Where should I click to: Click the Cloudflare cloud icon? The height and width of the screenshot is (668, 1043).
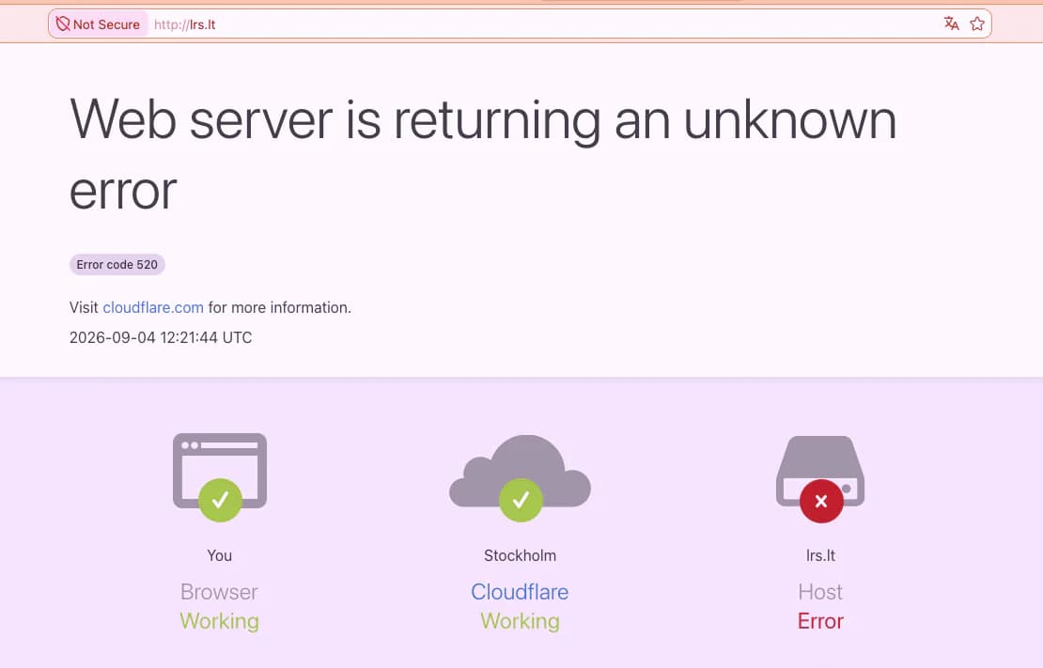(x=521, y=471)
